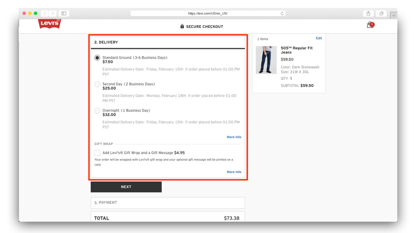
Task: Open a new tab with plus button
Action: click(x=394, y=15)
